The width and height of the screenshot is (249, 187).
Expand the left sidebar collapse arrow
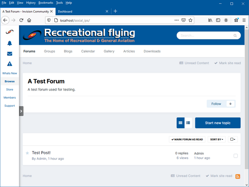pos(21,111)
